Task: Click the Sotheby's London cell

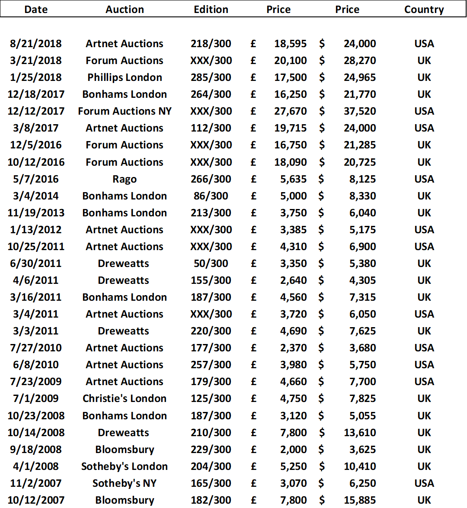Action: click(125, 466)
